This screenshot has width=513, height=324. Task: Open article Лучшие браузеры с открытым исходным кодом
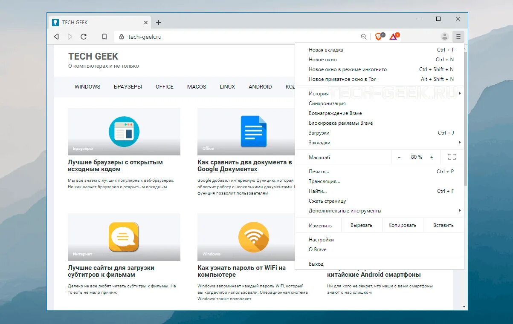[x=115, y=166]
